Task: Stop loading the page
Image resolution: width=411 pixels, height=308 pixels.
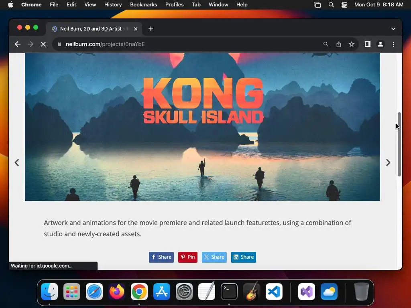Action: [43, 44]
